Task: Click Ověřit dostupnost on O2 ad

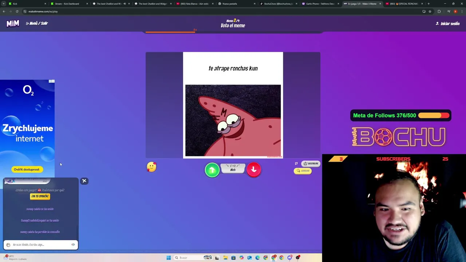Action: [26, 169]
